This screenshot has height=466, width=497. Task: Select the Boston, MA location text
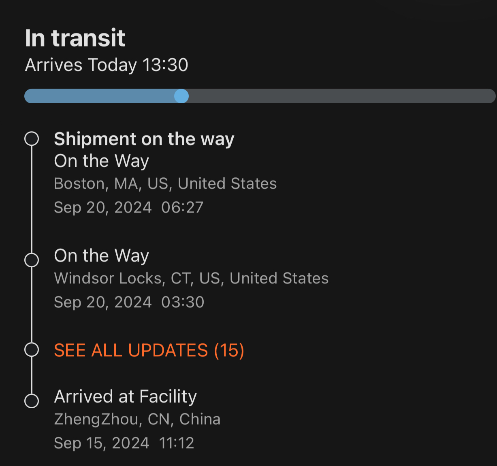click(165, 184)
